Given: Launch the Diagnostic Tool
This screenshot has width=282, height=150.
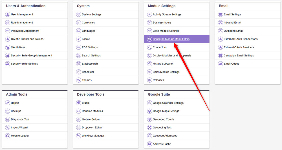Looking at the screenshot, I should [20, 119].
